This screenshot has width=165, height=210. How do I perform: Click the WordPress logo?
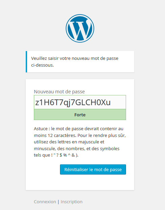tap(80, 28)
